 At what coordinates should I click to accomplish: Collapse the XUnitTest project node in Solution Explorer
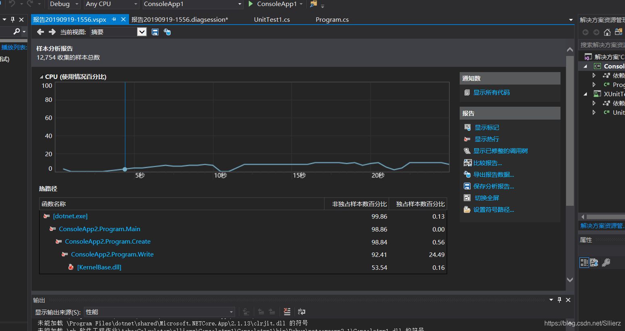coord(585,94)
